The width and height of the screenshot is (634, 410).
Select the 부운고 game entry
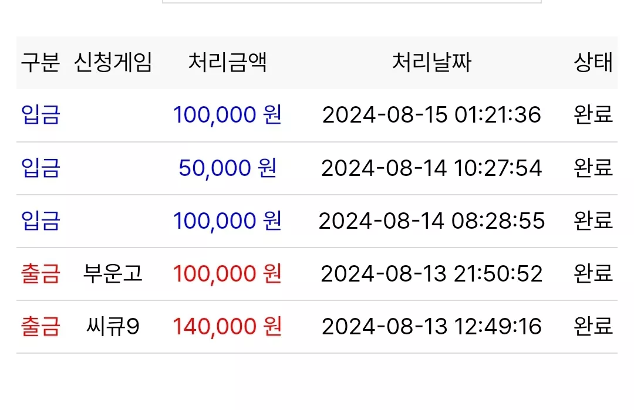click(113, 273)
